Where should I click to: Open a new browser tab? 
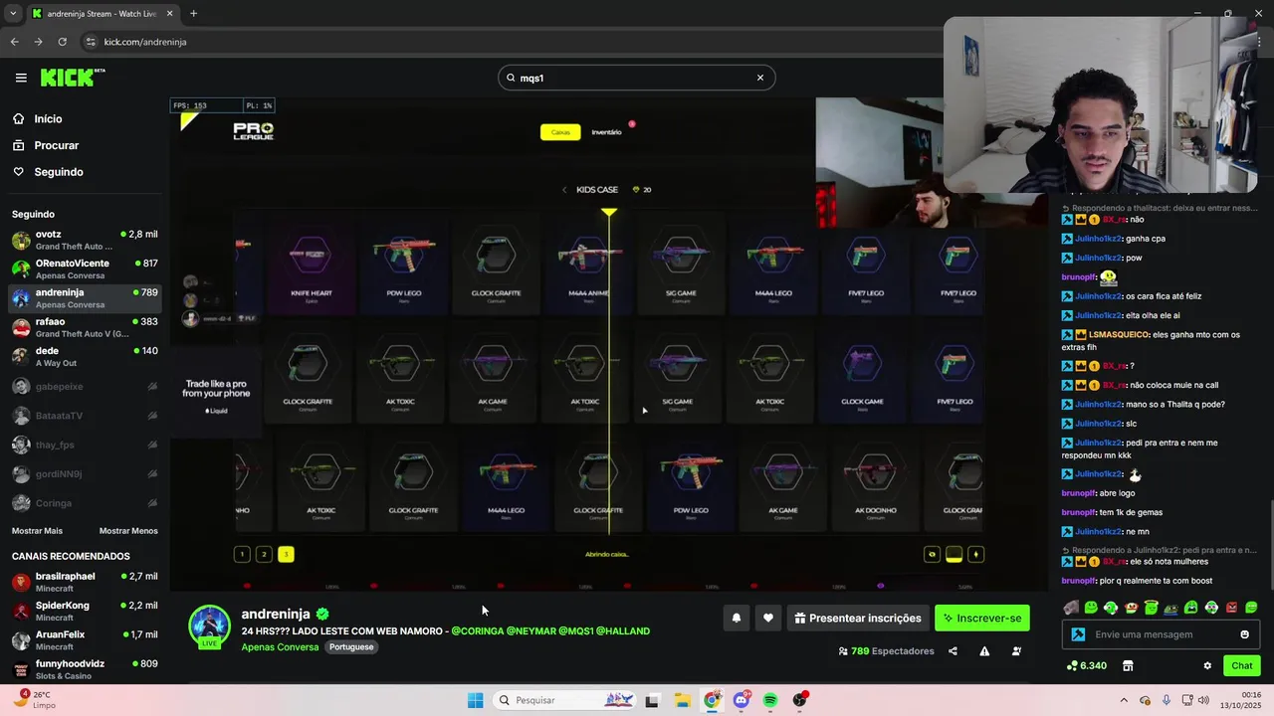193,14
